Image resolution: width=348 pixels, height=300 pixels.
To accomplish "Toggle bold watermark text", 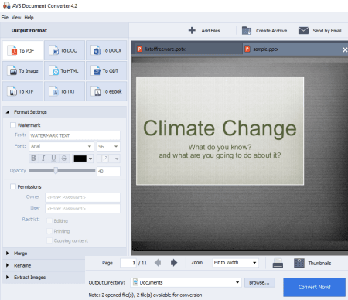I will pos(33,158).
